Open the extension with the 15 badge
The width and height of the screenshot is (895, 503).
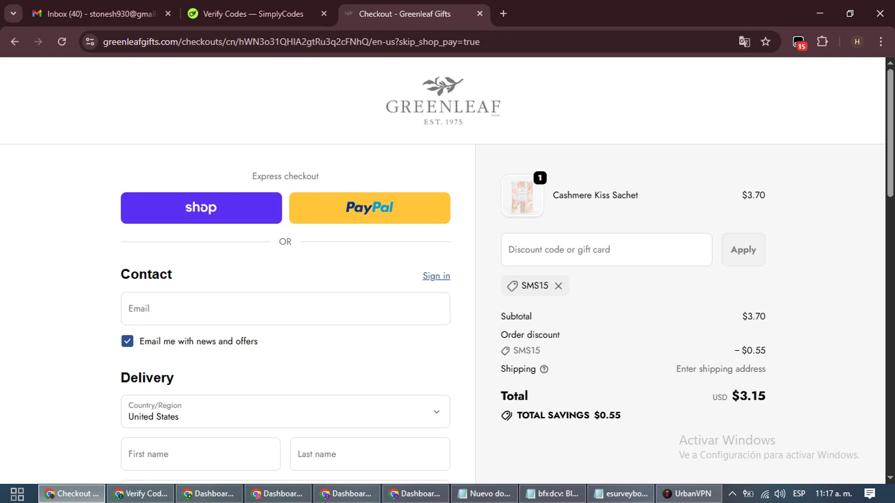(x=799, y=42)
